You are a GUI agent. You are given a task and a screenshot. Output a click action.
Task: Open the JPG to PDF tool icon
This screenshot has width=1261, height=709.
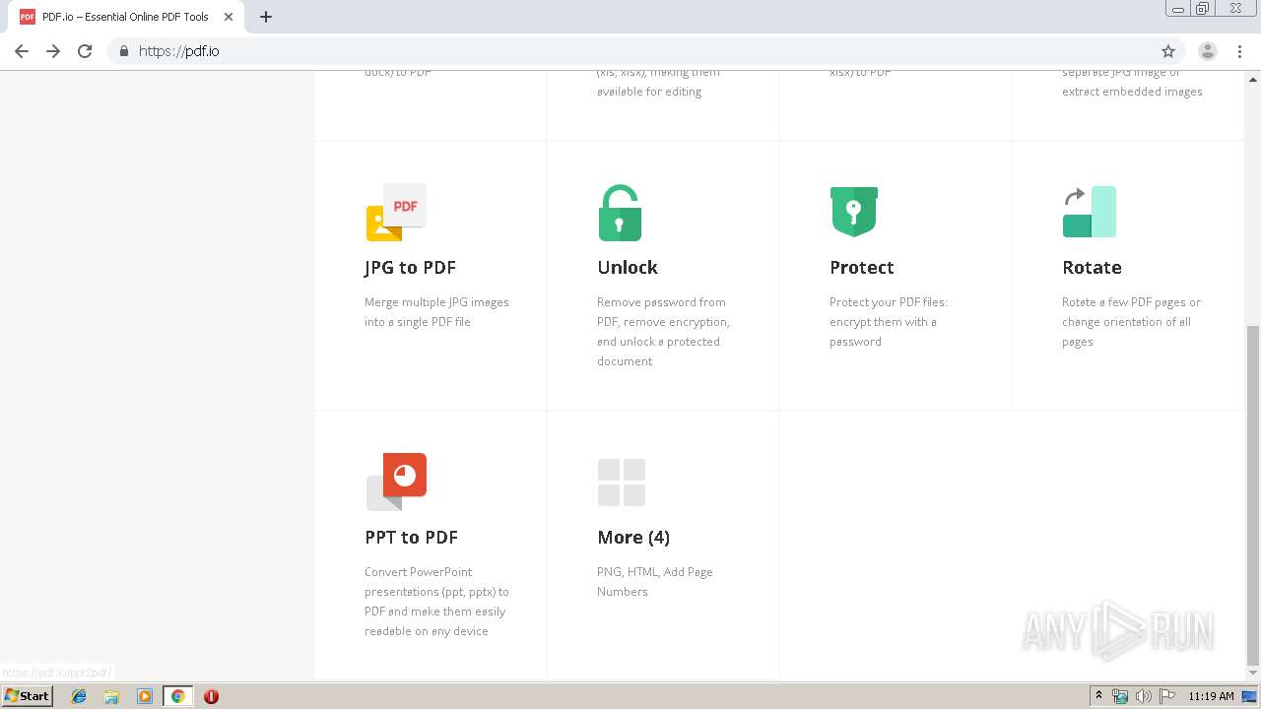click(x=396, y=212)
